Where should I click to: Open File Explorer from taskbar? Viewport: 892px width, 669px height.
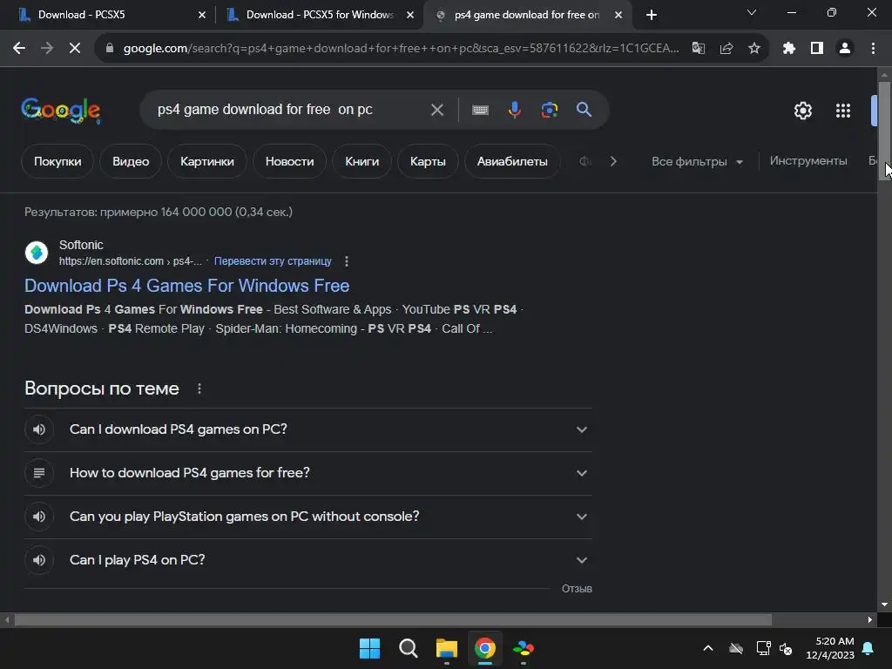click(x=447, y=648)
